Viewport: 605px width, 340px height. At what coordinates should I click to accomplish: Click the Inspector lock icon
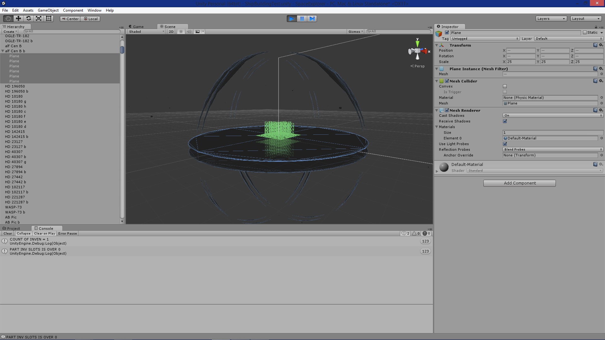coord(596,27)
